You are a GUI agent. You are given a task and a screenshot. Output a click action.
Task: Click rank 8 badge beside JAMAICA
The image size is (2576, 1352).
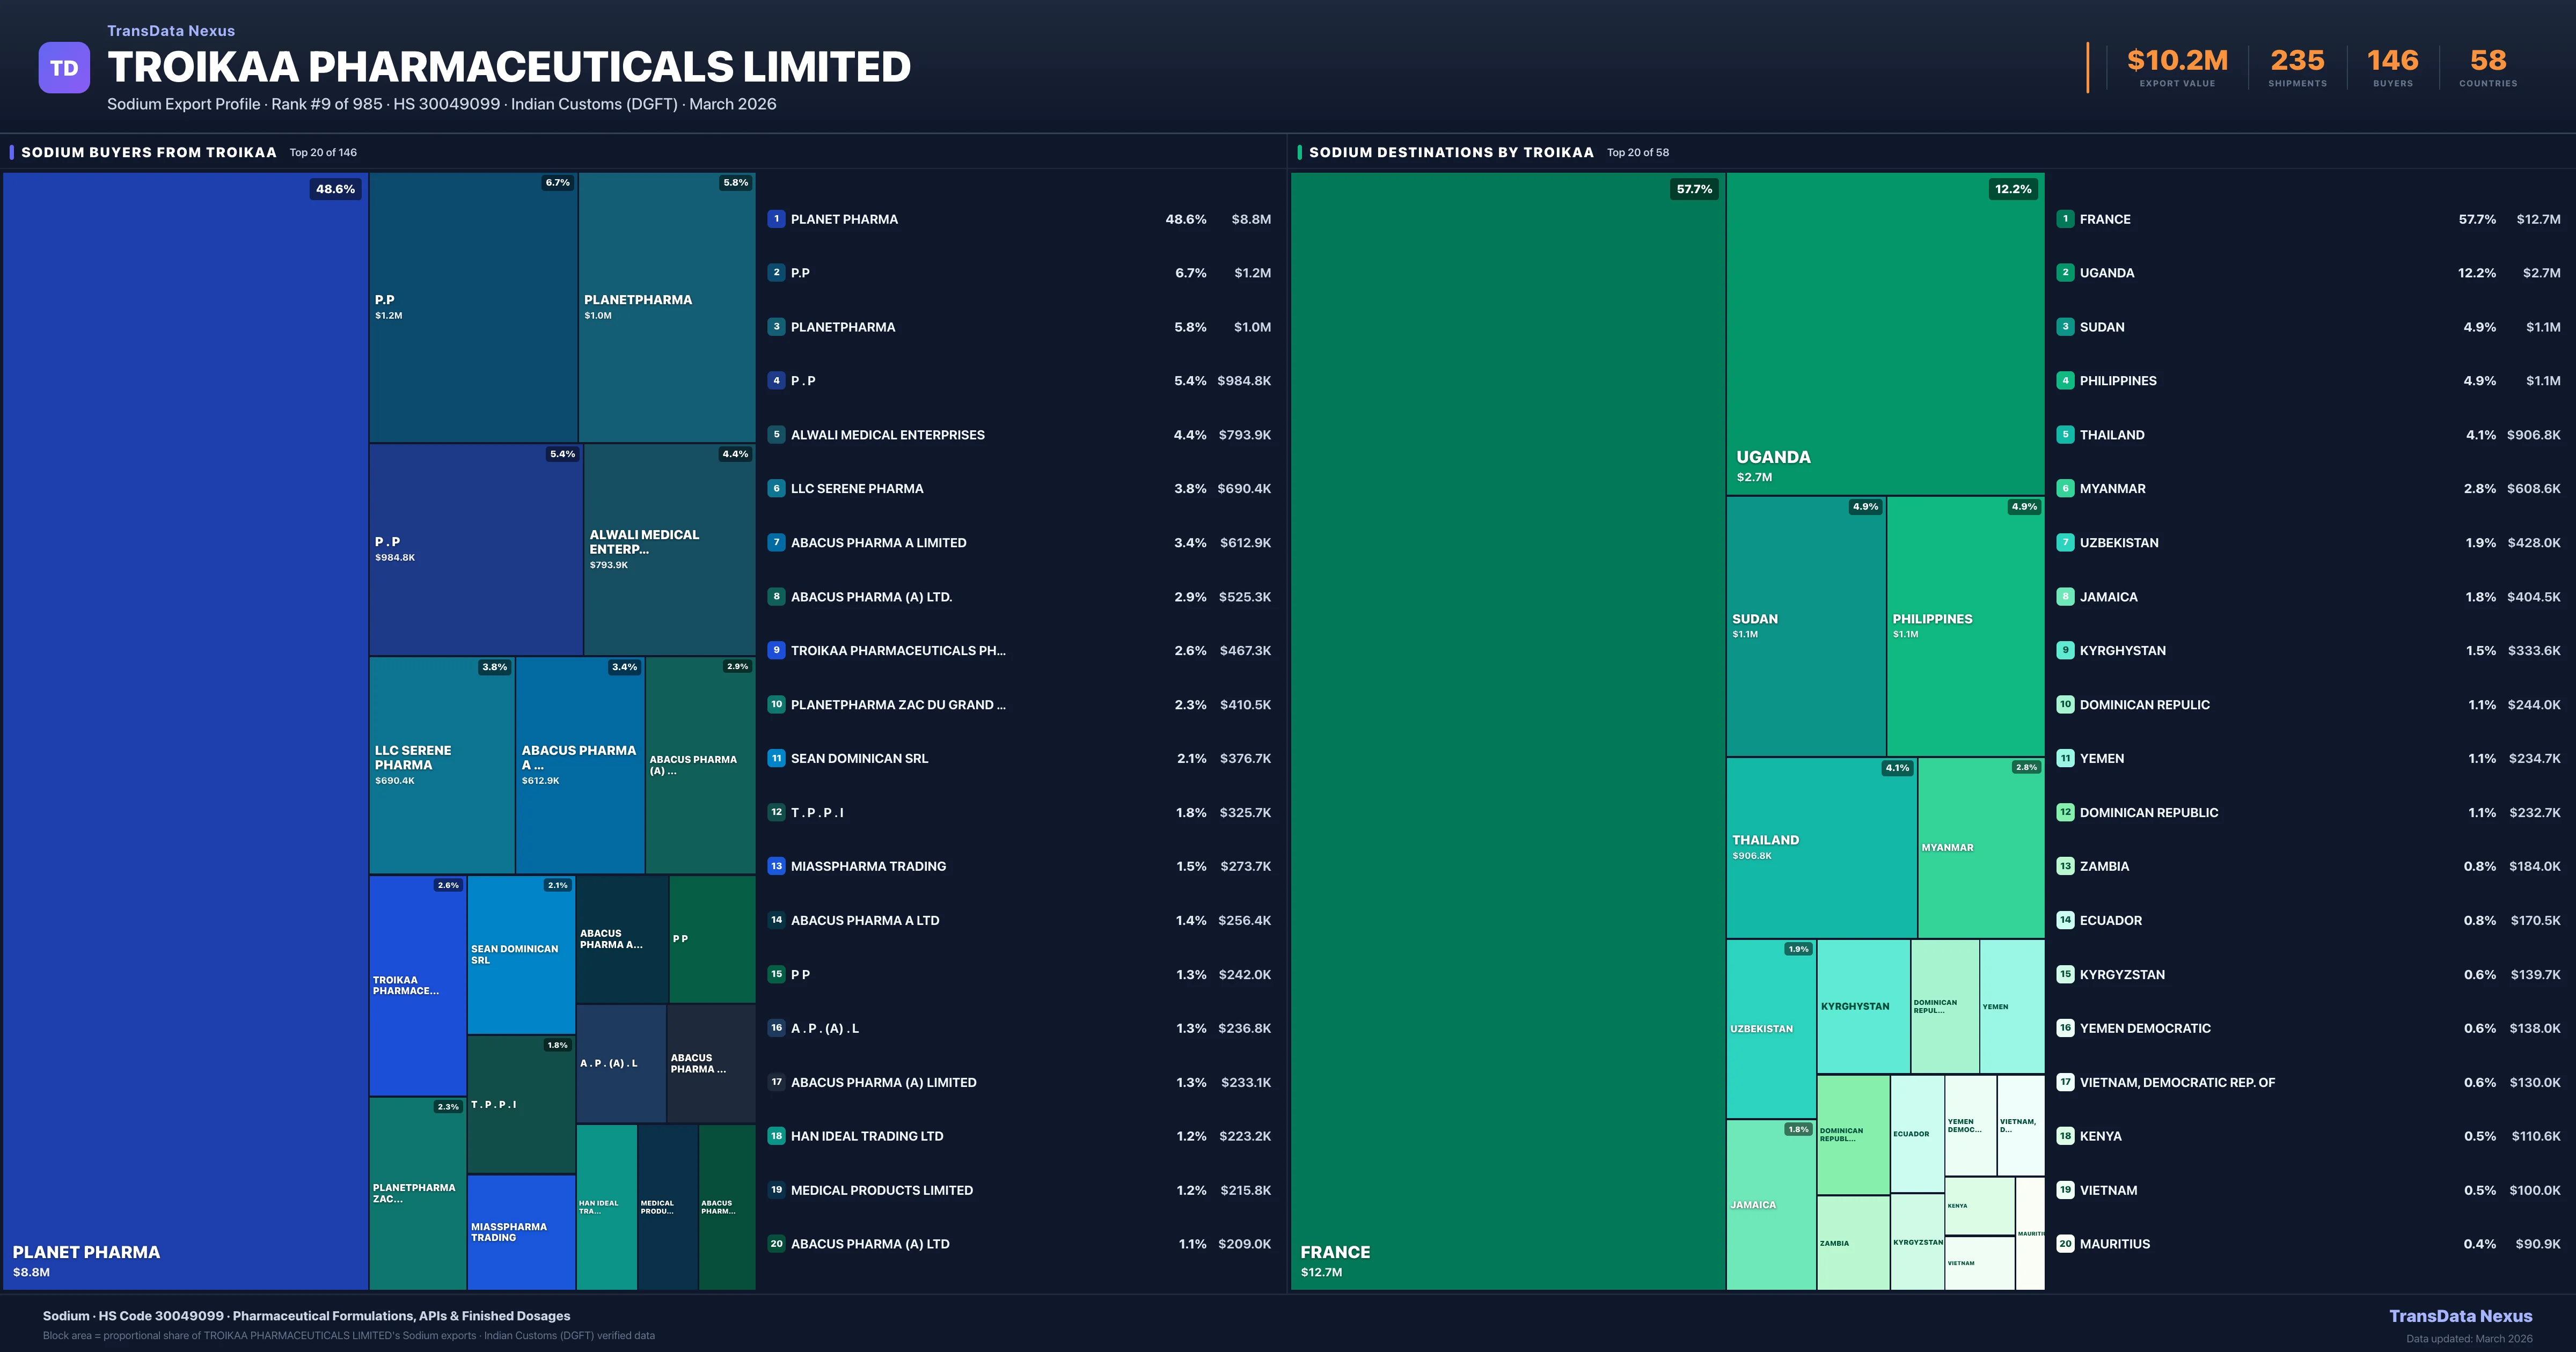point(2065,597)
